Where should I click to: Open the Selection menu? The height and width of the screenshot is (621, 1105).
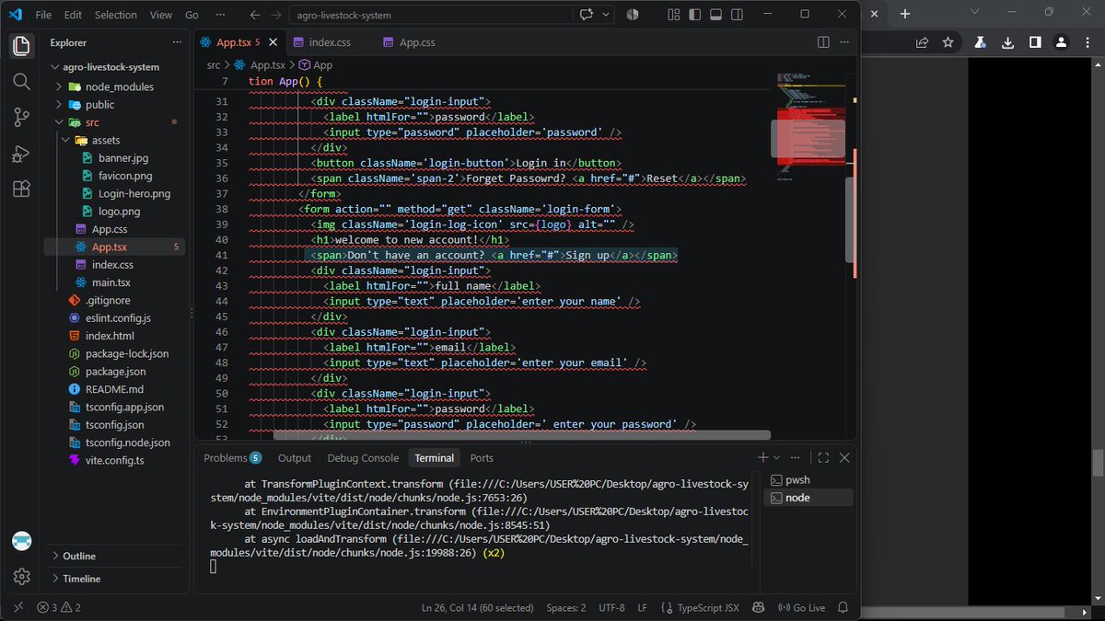(x=115, y=15)
